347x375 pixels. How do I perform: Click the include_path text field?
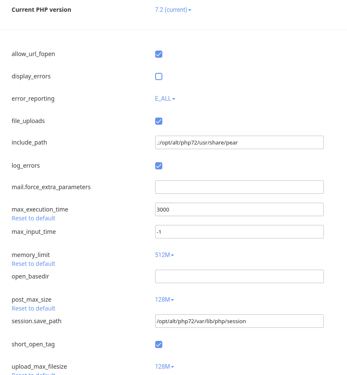coord(239,142)
